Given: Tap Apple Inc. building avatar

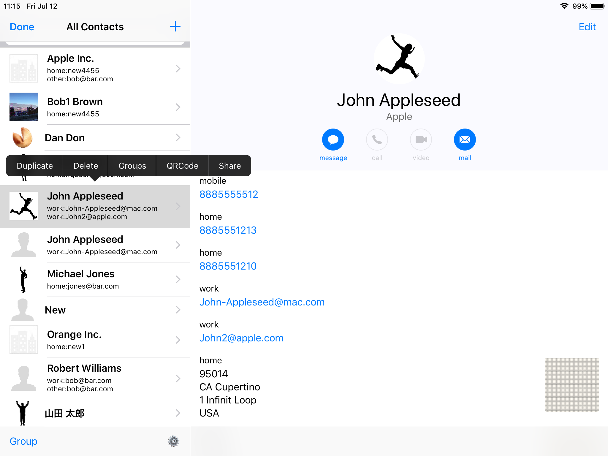Looking at the screenshot, I should pos(24,68).
